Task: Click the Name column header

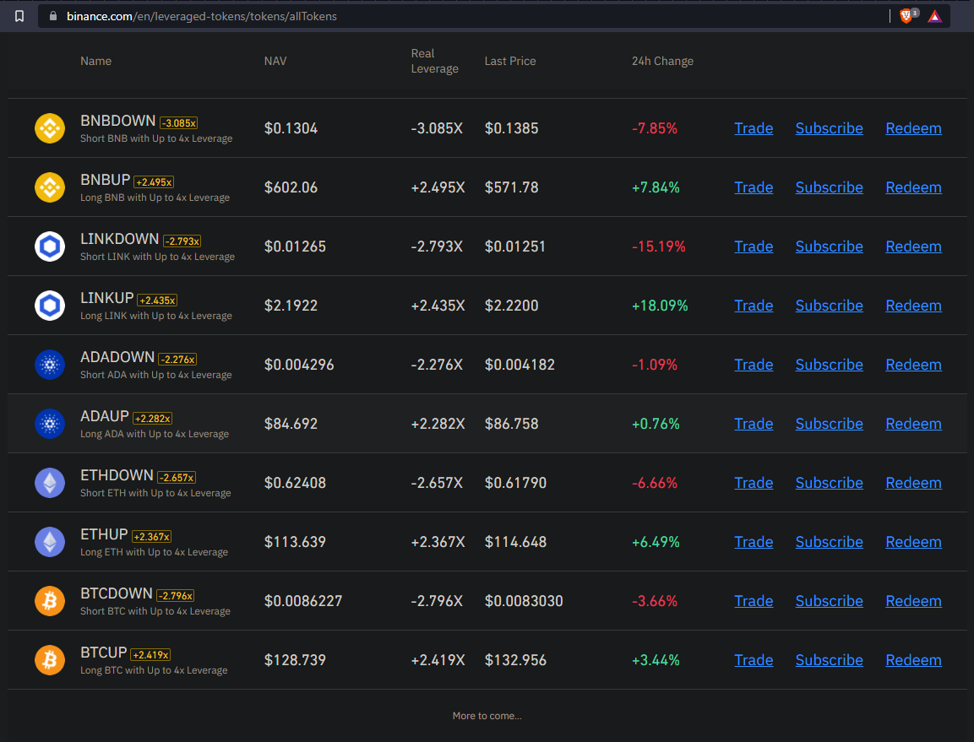Action: pos(95,61)
